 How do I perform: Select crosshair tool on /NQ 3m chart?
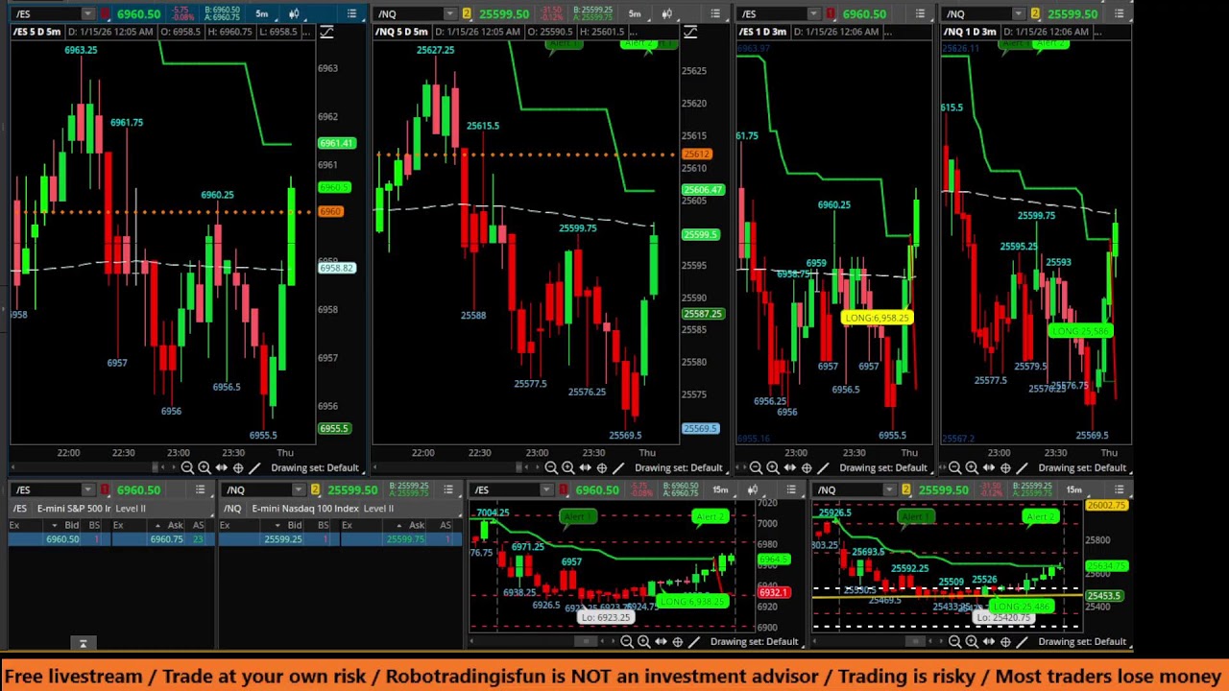click(x=1004, y=467)
